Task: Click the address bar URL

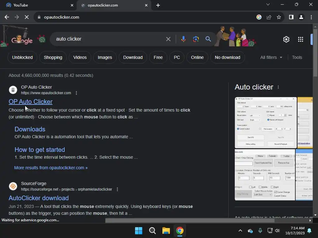Action: (61, 17)
